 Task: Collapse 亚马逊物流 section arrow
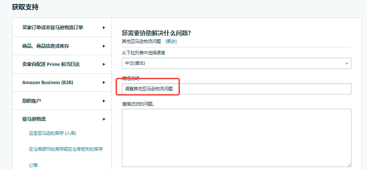point(104,119)
